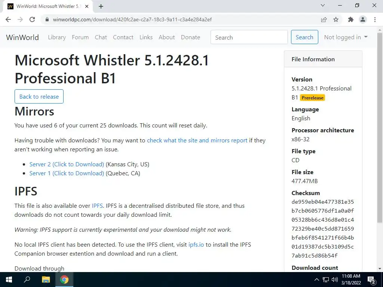Click the page vertical scrollbar

380,127
